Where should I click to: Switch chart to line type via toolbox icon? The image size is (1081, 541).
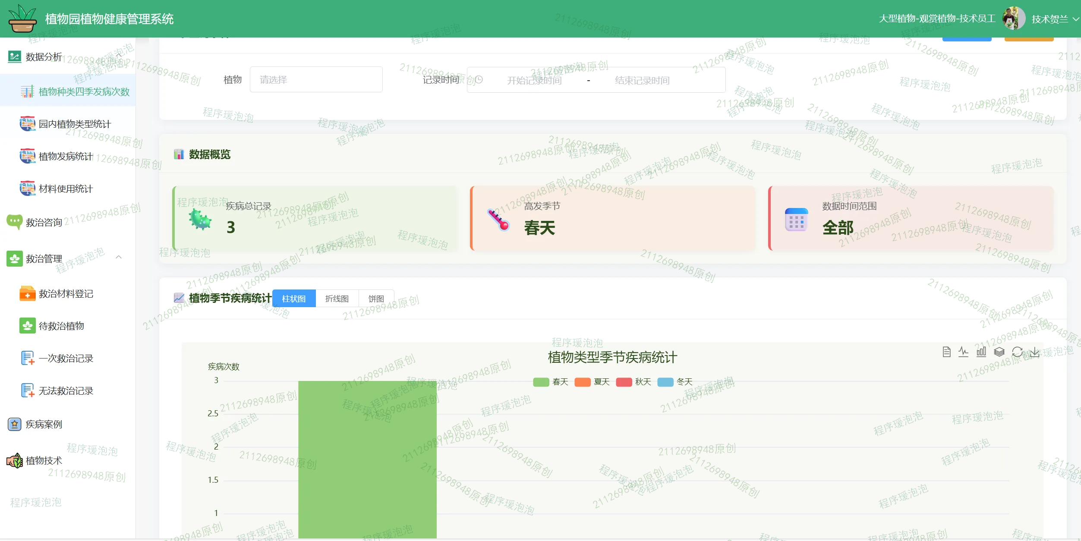tap(963, 352)
